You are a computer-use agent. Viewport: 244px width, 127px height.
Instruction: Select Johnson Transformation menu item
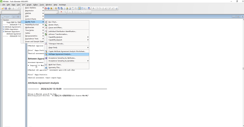(67, 34)
